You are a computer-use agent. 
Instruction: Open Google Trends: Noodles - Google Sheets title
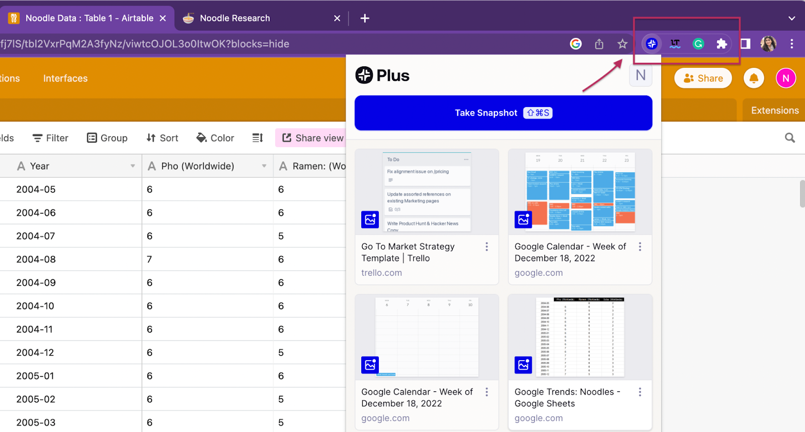(567, 397)
